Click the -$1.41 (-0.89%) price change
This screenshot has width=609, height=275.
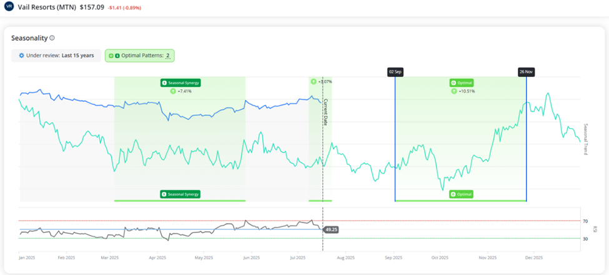(124, 7)
